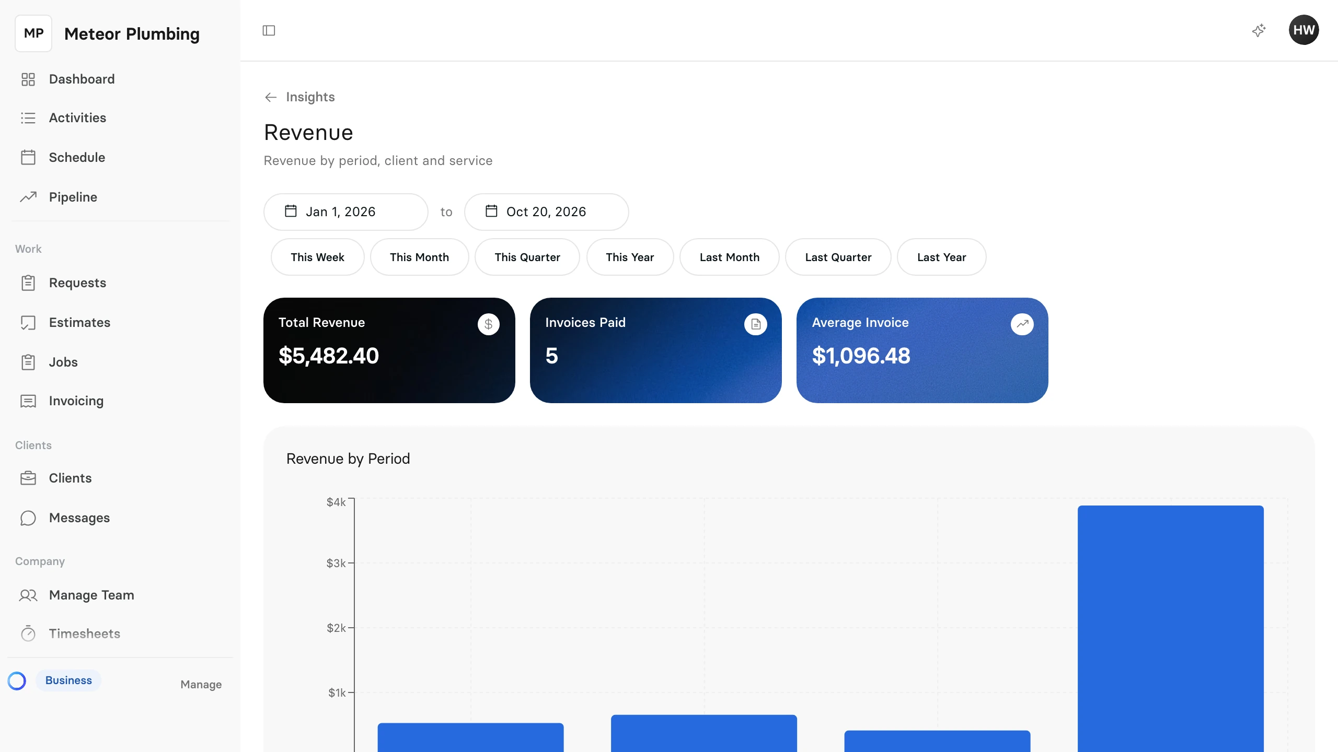
Task: Open the end date picker Oct 20, 2026
Action: pos(547,212)
